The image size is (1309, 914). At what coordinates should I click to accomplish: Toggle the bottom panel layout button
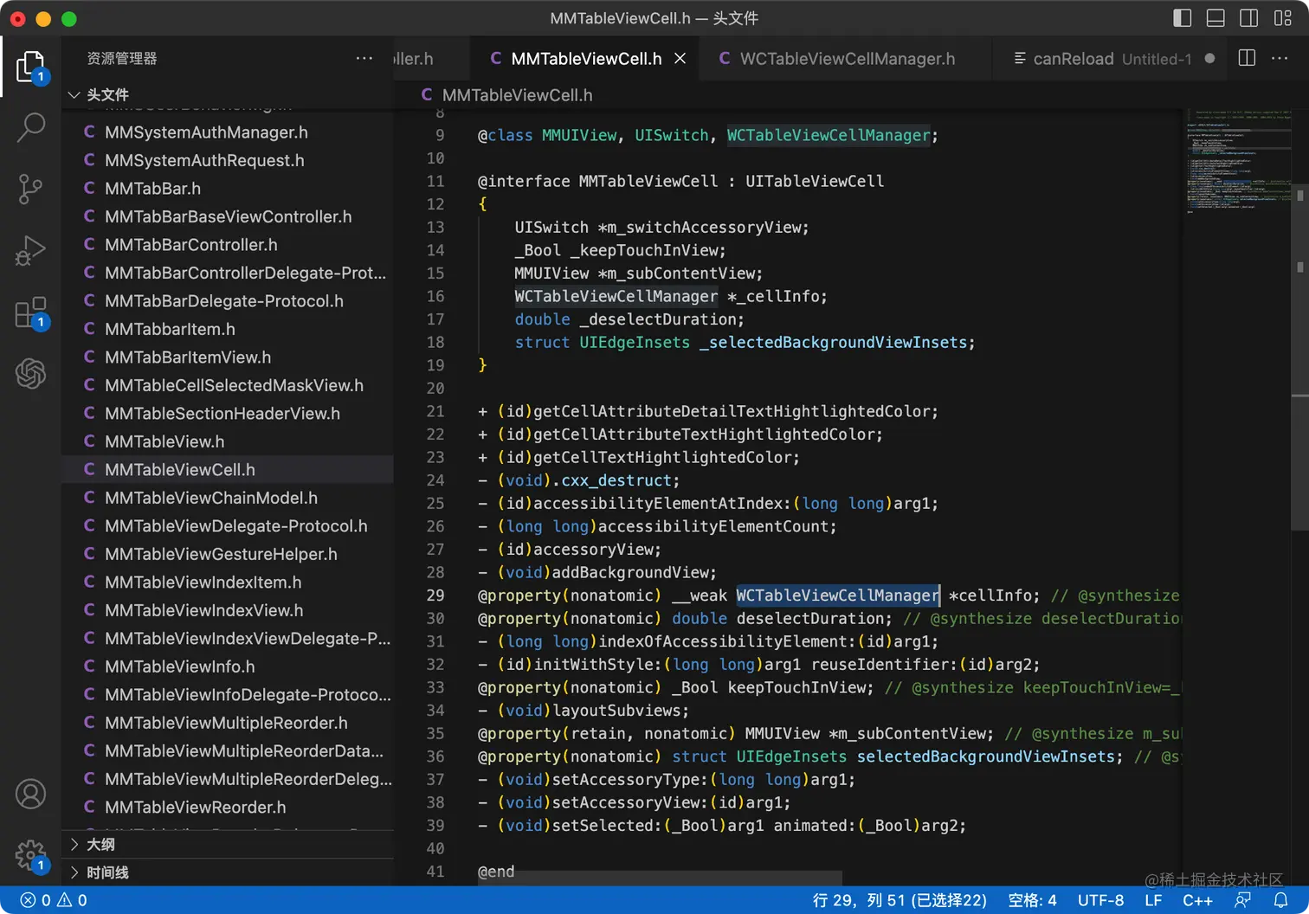click(1215, 18)
